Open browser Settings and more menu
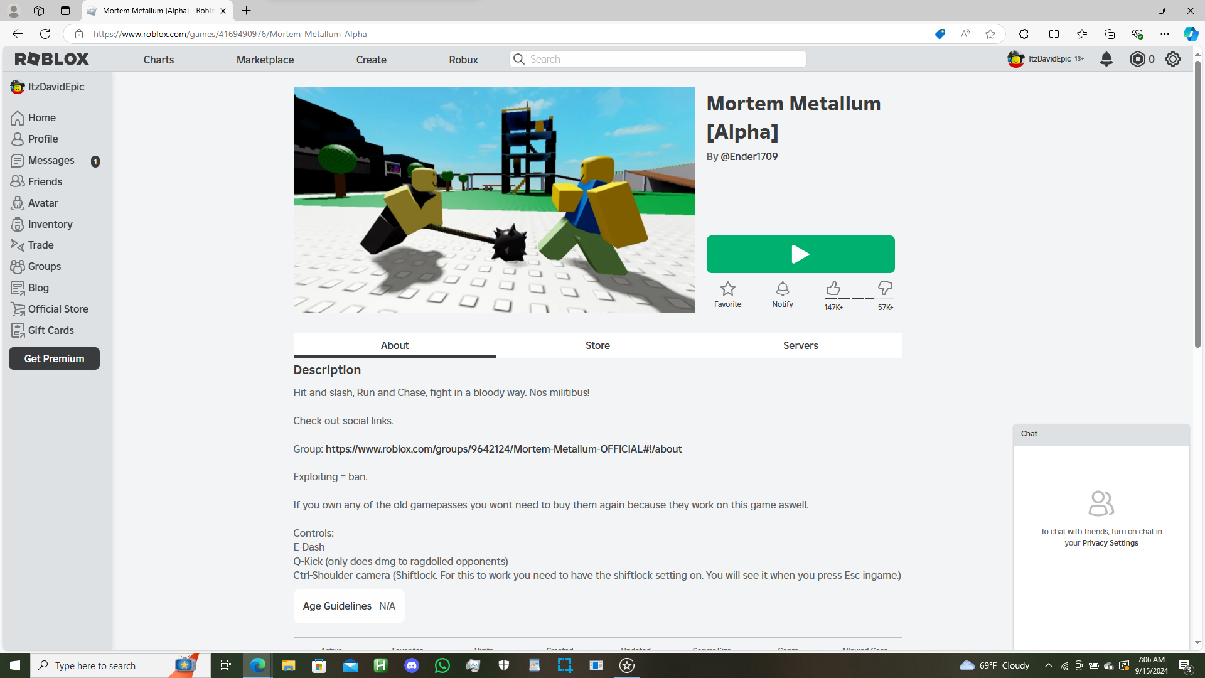The width and height of the screenshot is (1205, 678). coord(1165,34)
